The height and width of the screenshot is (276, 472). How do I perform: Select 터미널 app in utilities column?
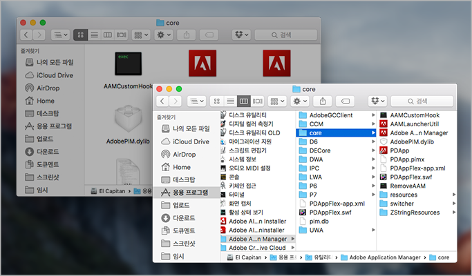[258, 195]
